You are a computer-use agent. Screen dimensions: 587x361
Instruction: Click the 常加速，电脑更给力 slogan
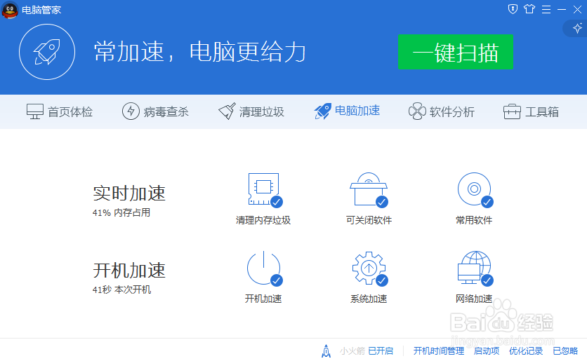click(200, 52)
